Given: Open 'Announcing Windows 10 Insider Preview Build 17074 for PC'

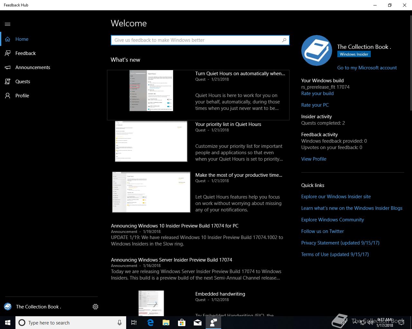Looking at the screenshot, I should click(175, 226).
